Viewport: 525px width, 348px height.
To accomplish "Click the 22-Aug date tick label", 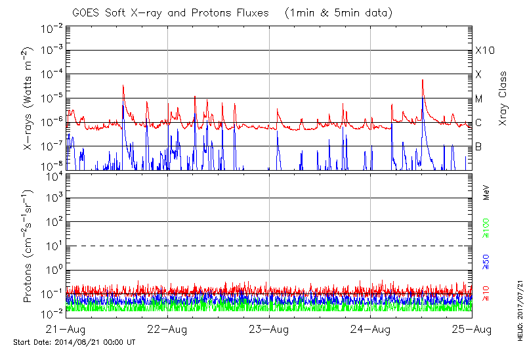I will tap(168, 328).
